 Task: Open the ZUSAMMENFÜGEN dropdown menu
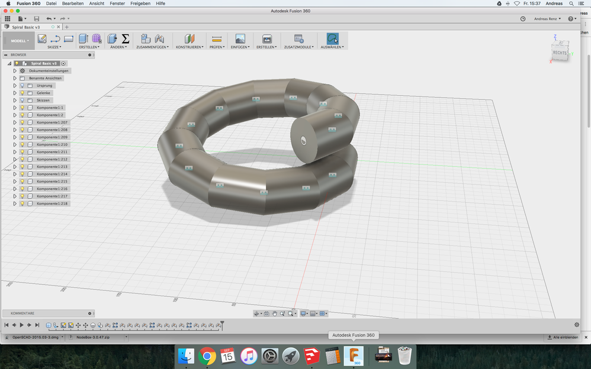point(153,47)
